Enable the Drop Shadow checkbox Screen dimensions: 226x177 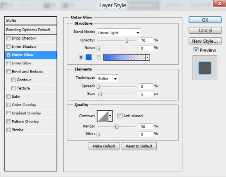(9, 38)
